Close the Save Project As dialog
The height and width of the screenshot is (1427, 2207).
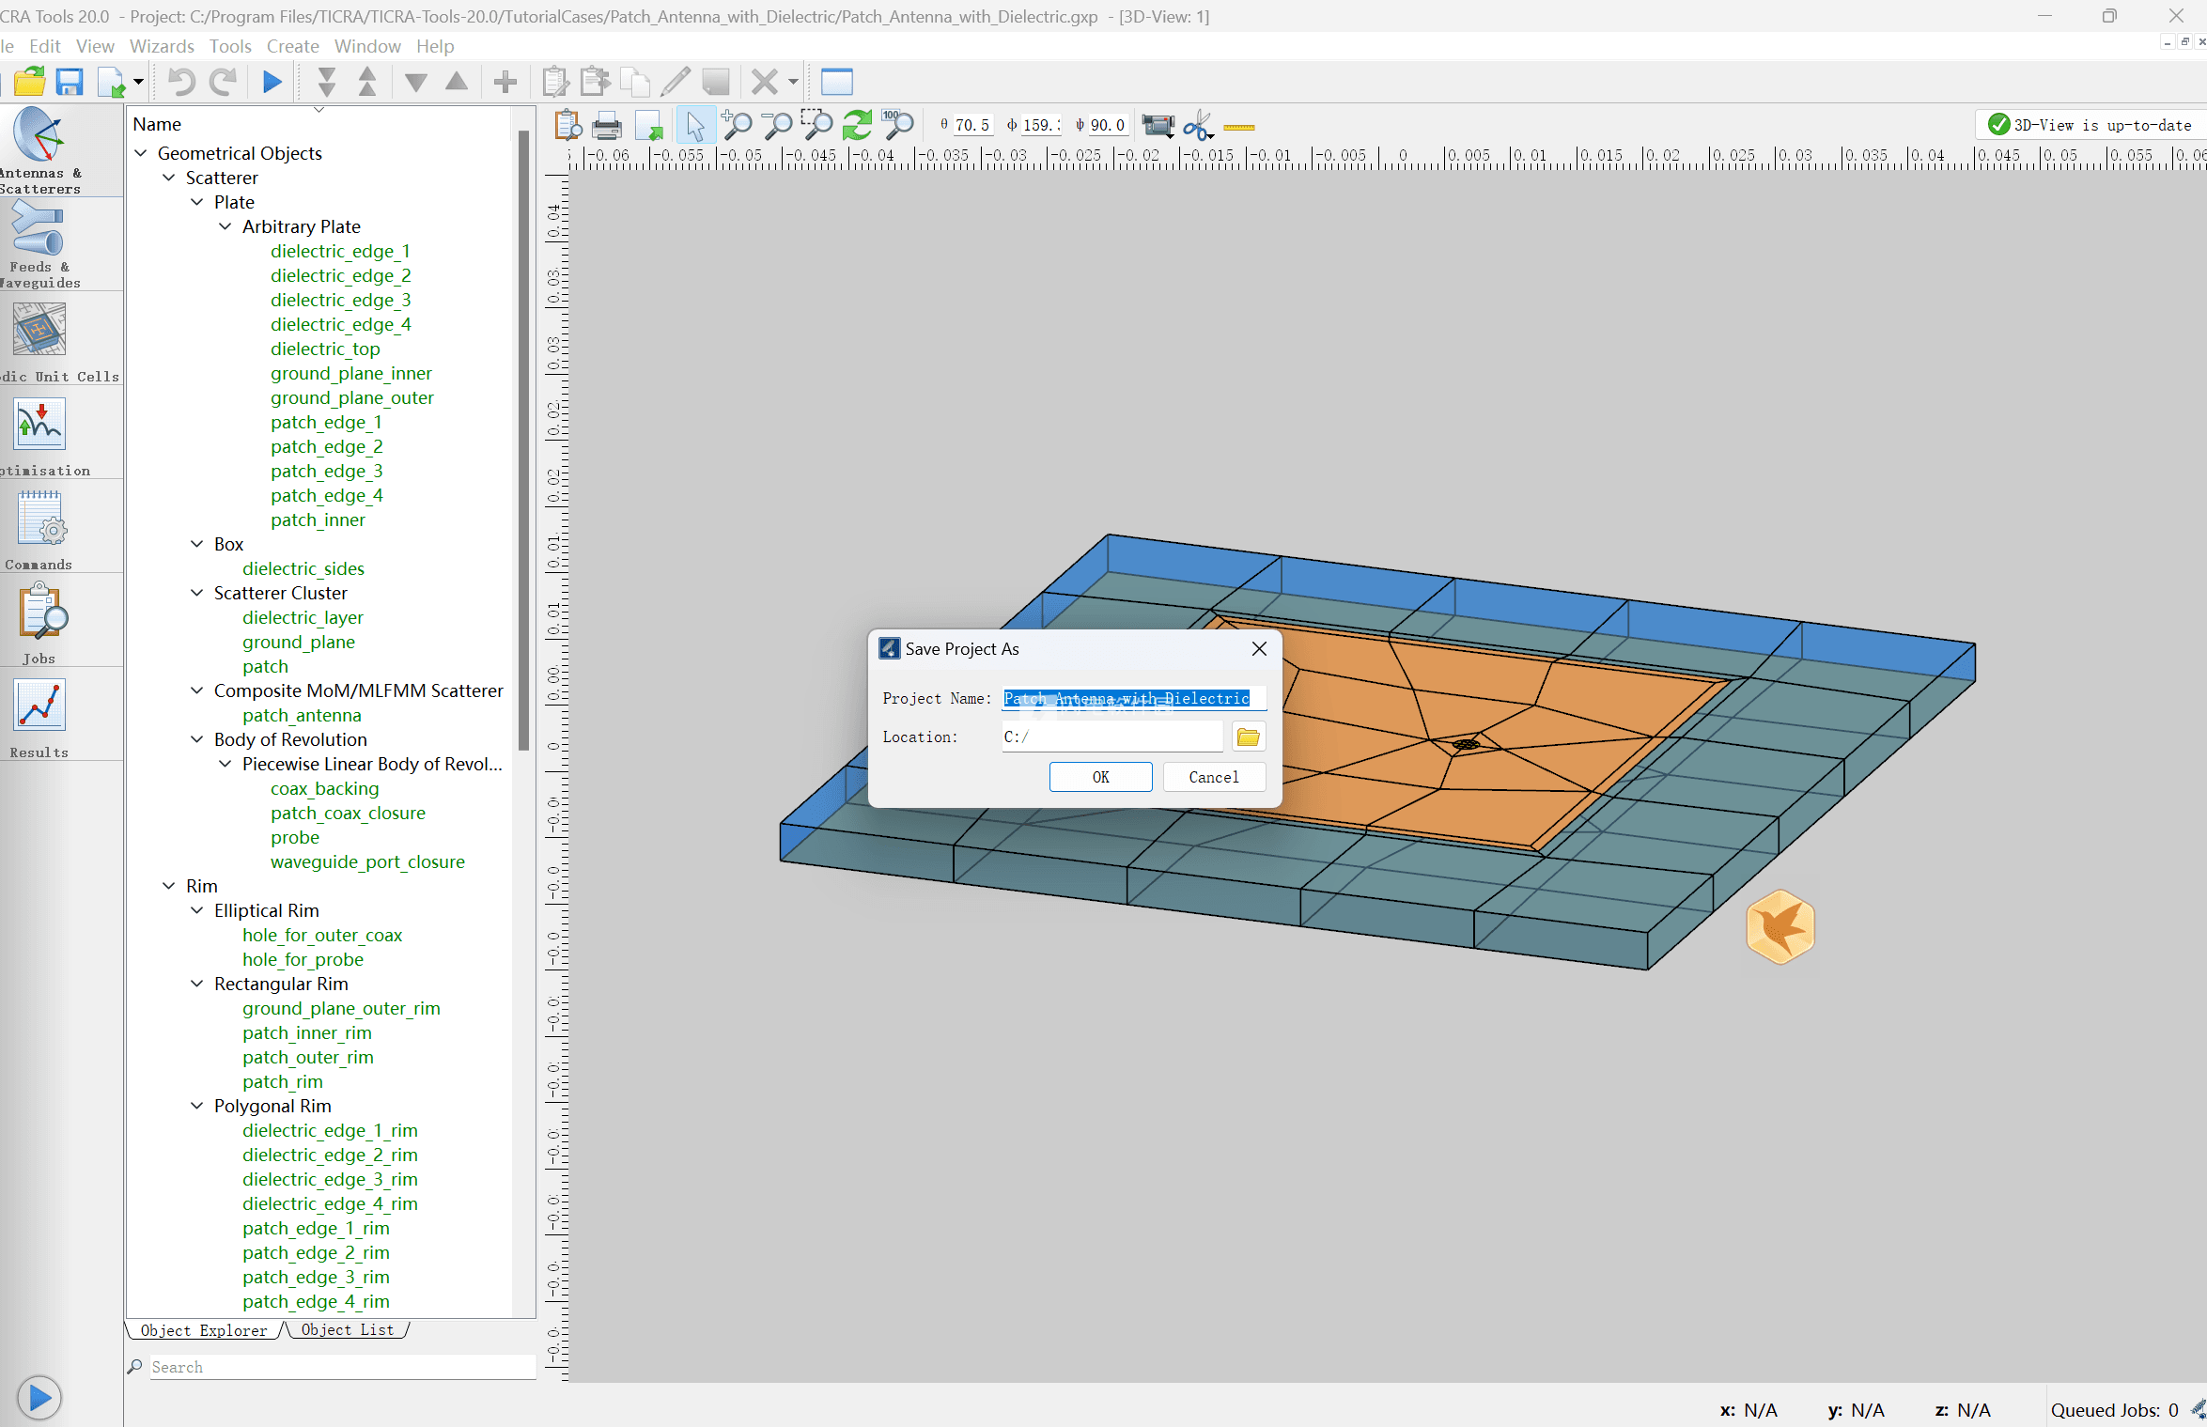point(1260,649)
